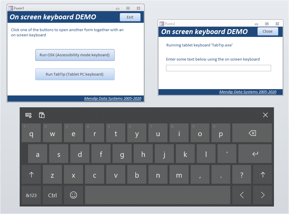Tap the left arrow cursor key

(x=242, y=195)
